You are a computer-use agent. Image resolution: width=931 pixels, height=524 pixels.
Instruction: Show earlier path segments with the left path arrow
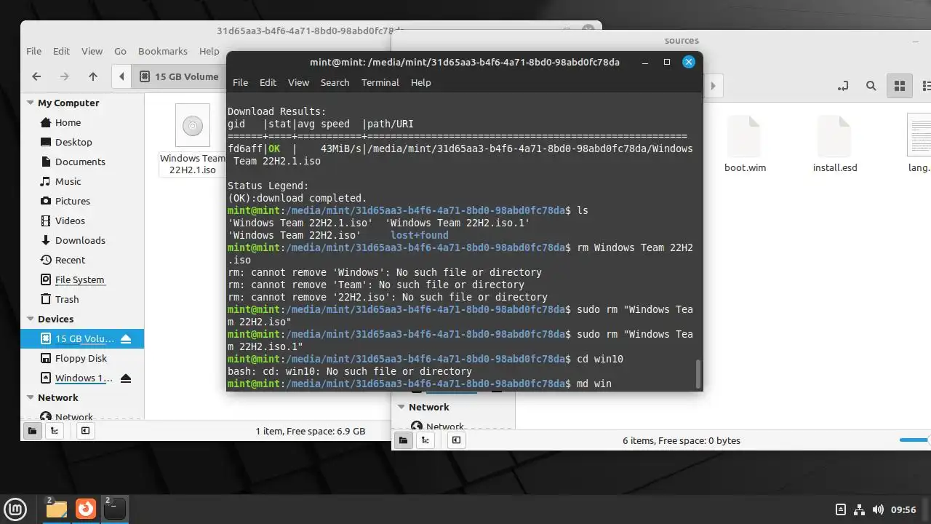(x=121, y=76)
